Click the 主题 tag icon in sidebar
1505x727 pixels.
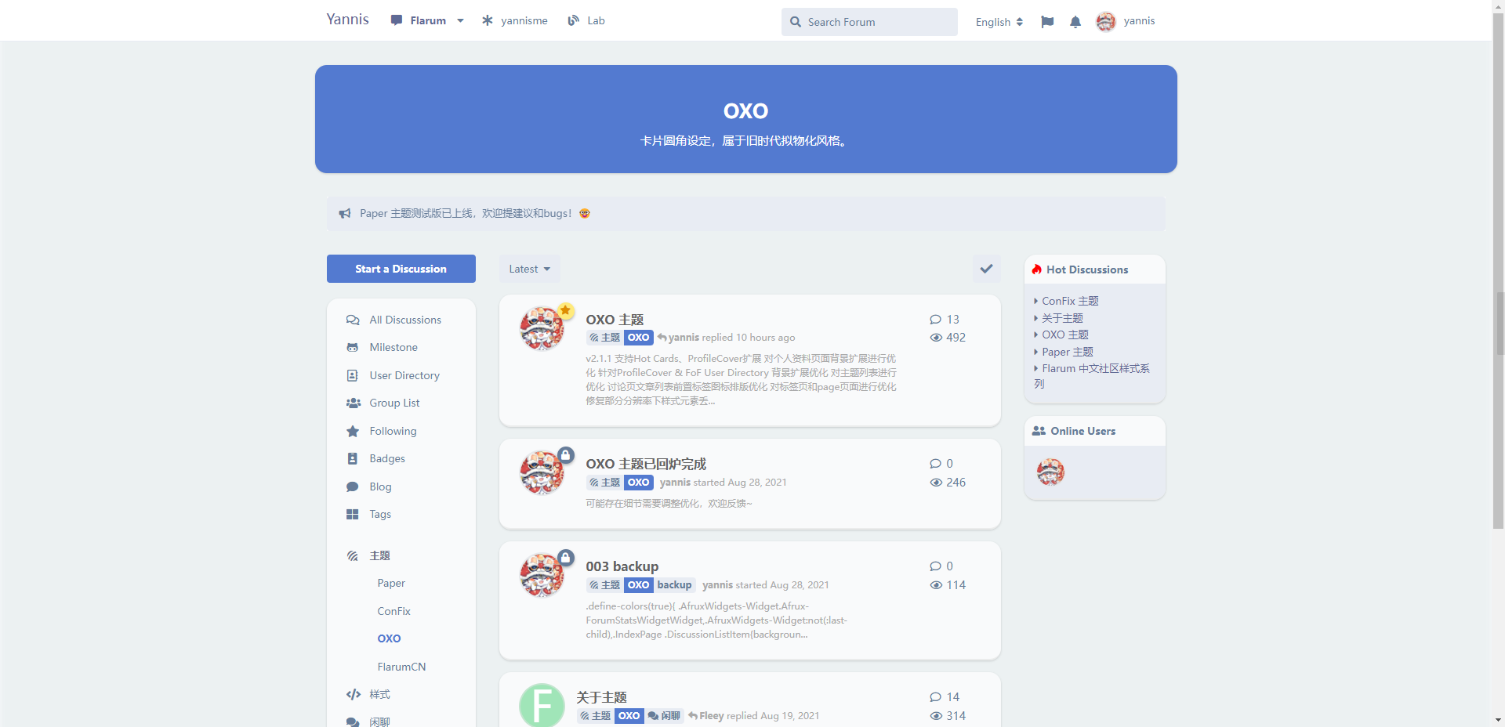[353, 555]
